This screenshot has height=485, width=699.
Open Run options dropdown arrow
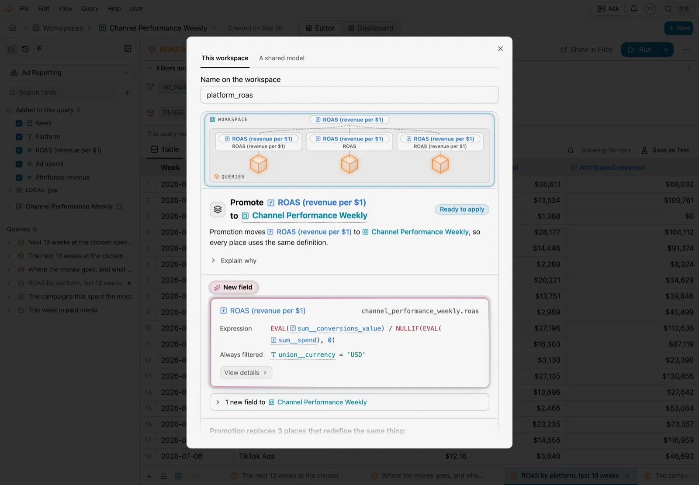tap(666, 49)
